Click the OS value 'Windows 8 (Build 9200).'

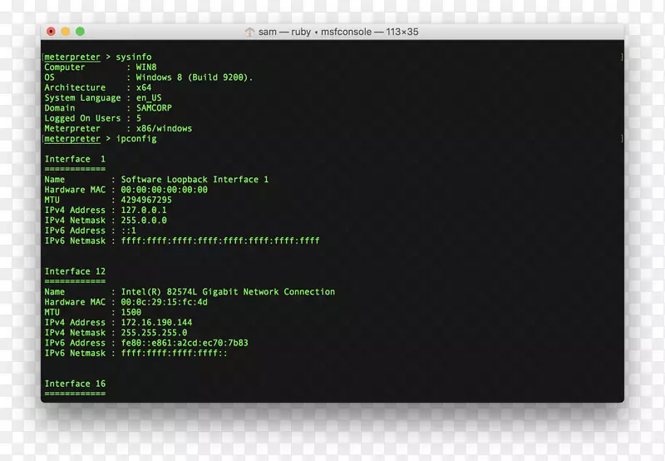195,77
